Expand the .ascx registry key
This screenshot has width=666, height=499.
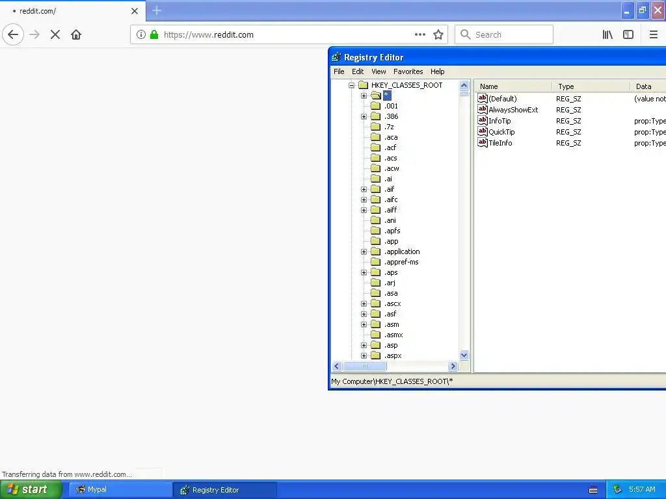[x=364, y=304]
